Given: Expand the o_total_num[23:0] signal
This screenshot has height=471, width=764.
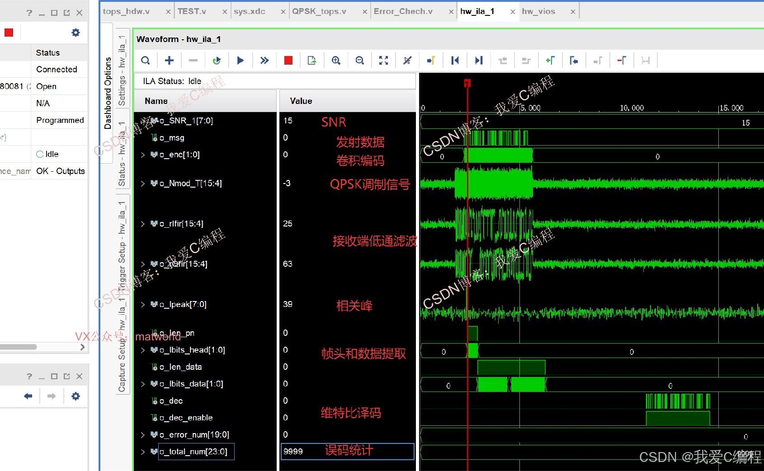Looking at the screenshot, I should (143, 452).
